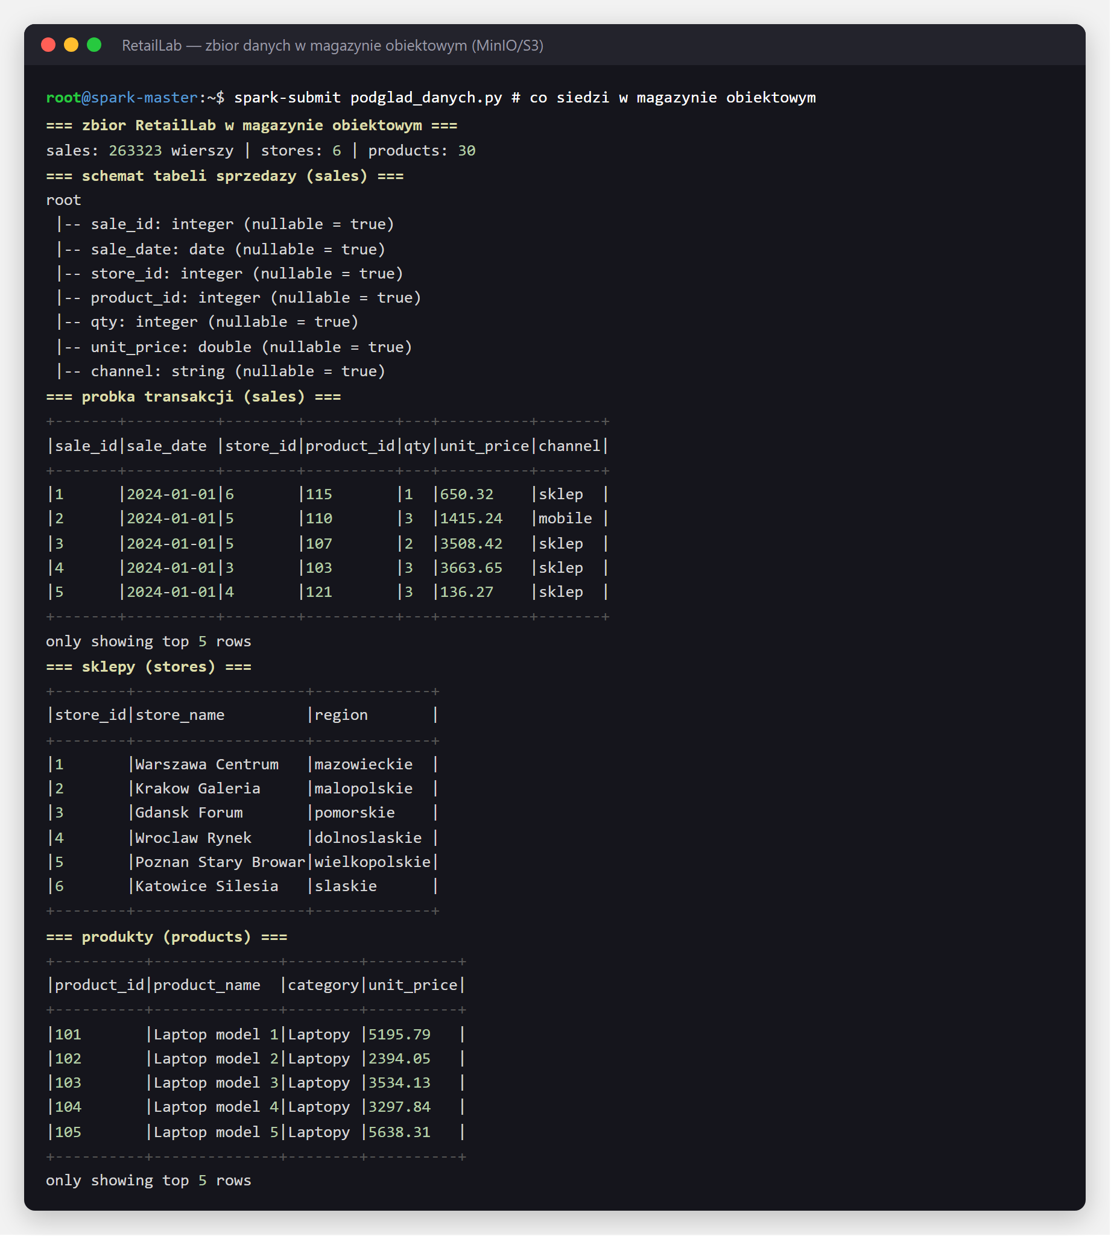Click the schema line 'unit_price: double'
Screen dimensions: 1111x1236
(171, 347)
